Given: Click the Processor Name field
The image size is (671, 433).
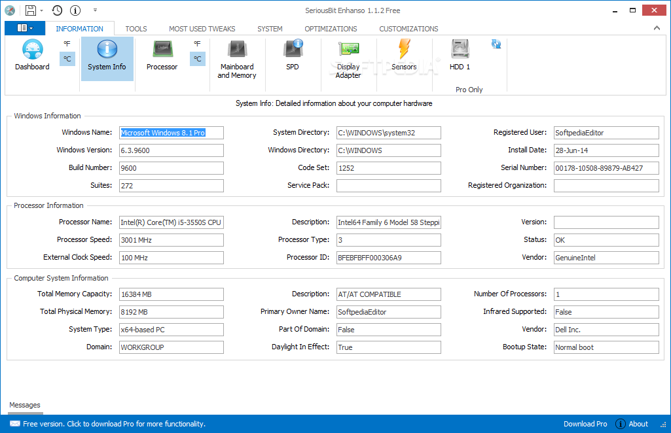Looking at the screenshot, I should pyautogui.click(x=171, y=222).
